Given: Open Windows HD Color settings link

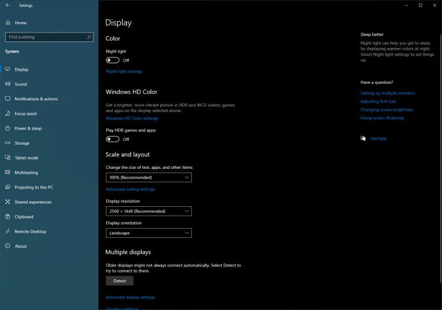Looking at the screenshot, I should [x=132, y=119].
